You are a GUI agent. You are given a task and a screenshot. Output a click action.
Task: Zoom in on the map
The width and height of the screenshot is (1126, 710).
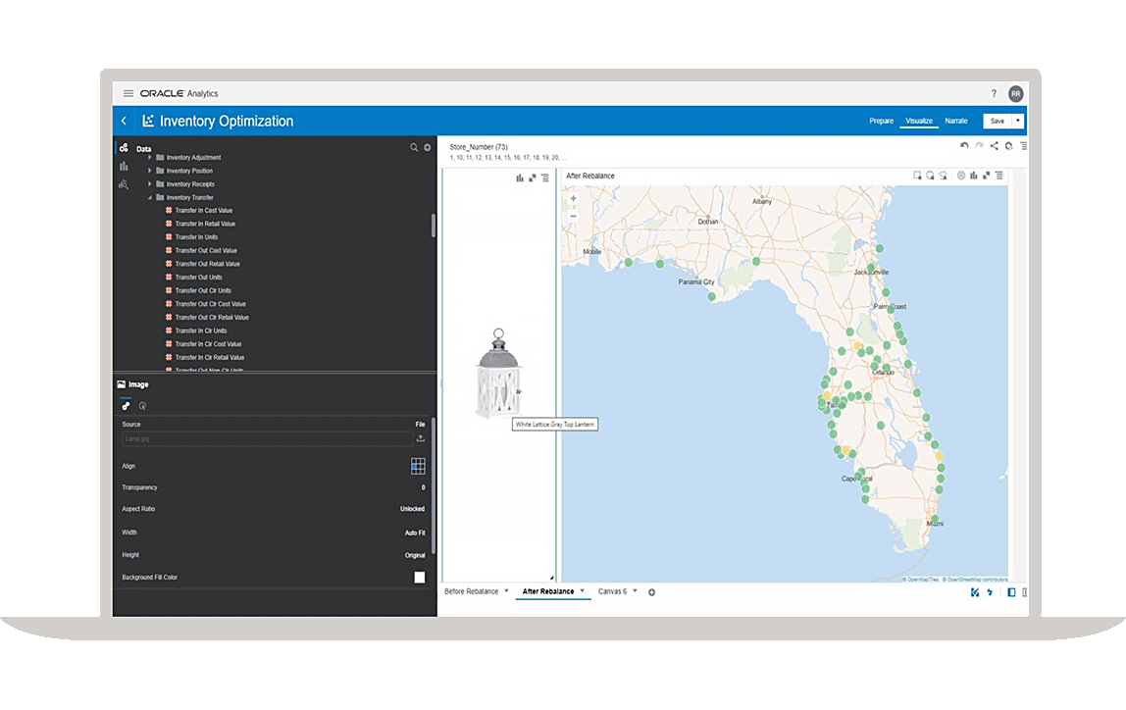574,199
